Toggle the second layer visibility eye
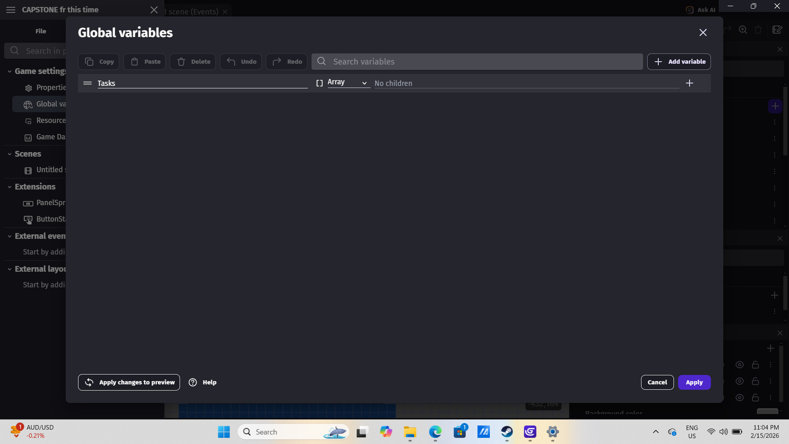This screenshot has width=789, height=444. (x=740, y=381)
